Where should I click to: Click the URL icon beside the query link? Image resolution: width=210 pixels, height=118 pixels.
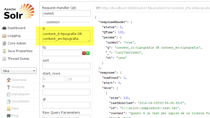click(98, 8)
